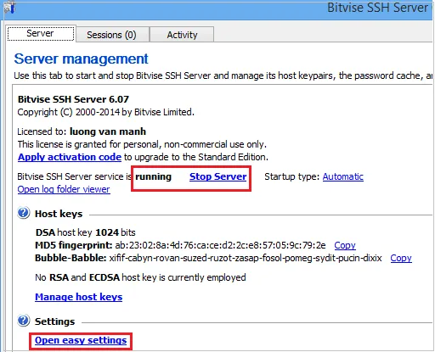Click the No RSA and ECDSA host key text
435x352 pixels.
140,277
